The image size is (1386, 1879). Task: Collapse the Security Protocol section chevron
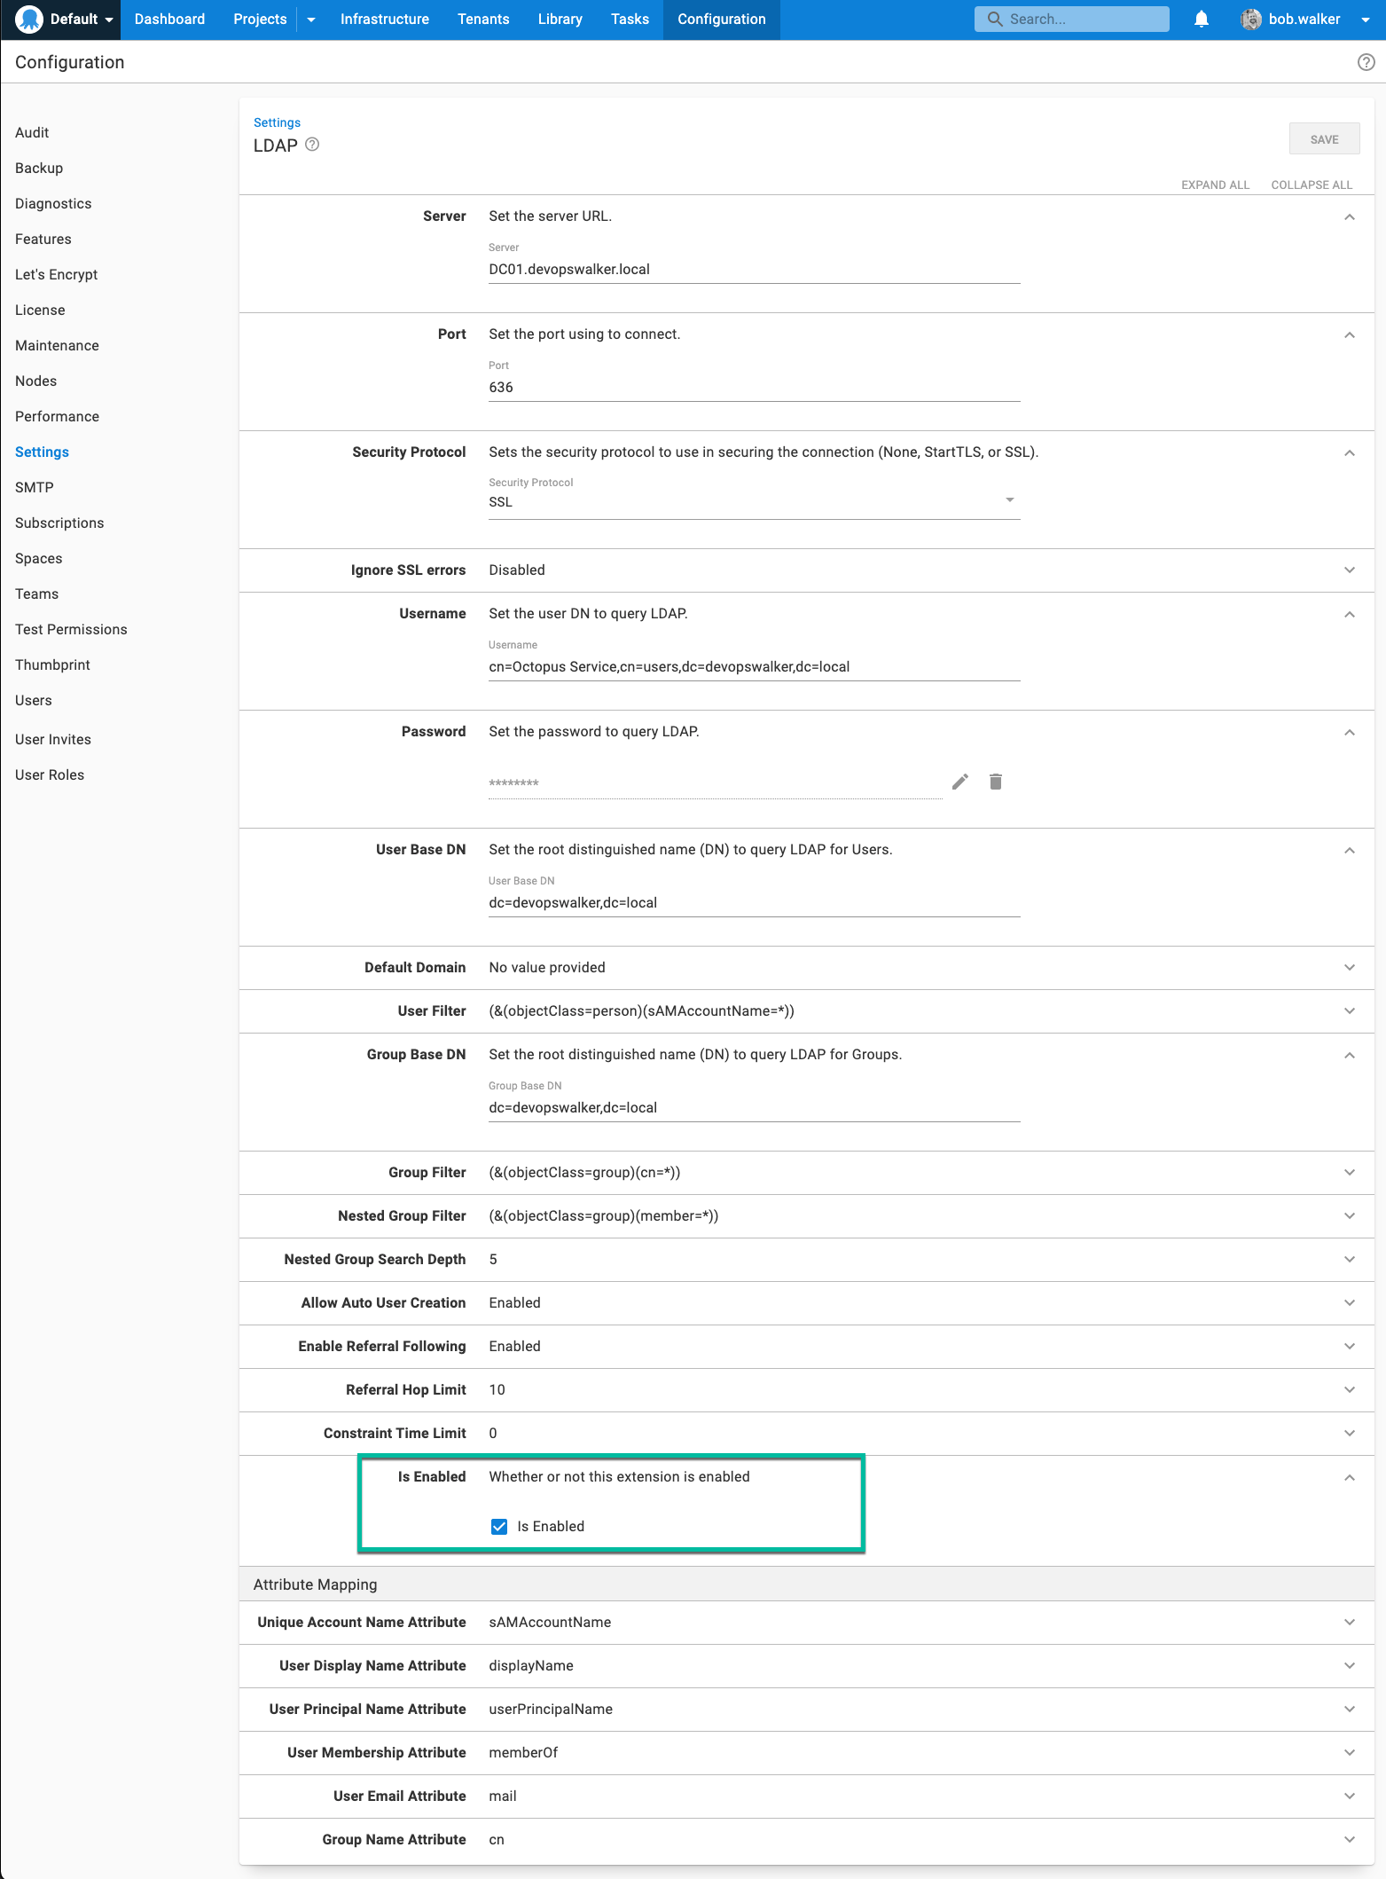(1350, 452)
